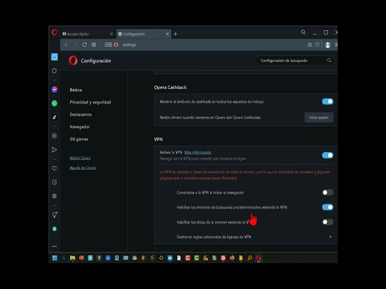The image size is (386, 289).
Task: Open Windows Start menu
Action: [x=55, y=258]
